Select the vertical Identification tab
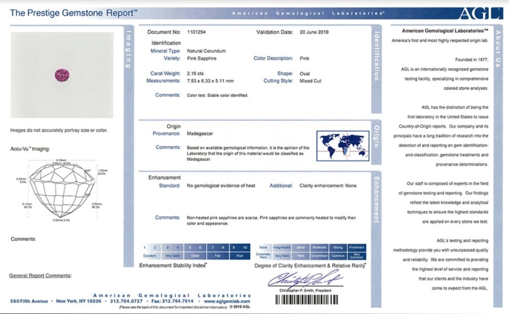The width and height of the screenshot is (509, 314). click(376, 56)
